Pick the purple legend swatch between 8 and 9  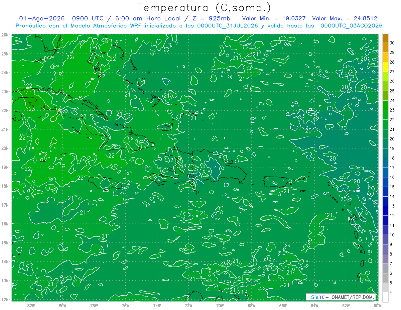pyautogui.click(x=385, y=249)
